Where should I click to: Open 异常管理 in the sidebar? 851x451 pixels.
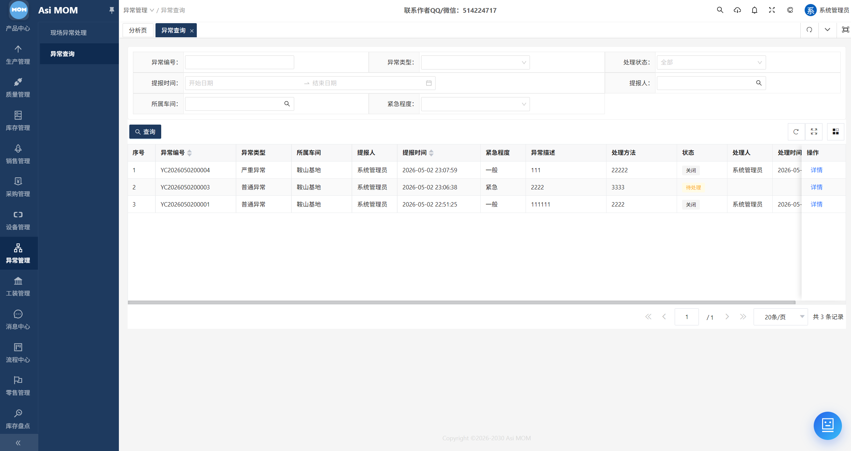click(18, 253)
